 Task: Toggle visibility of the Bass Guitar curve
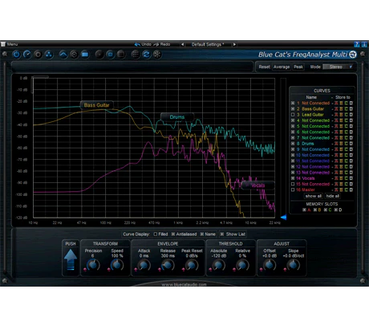tap(293, 109)
